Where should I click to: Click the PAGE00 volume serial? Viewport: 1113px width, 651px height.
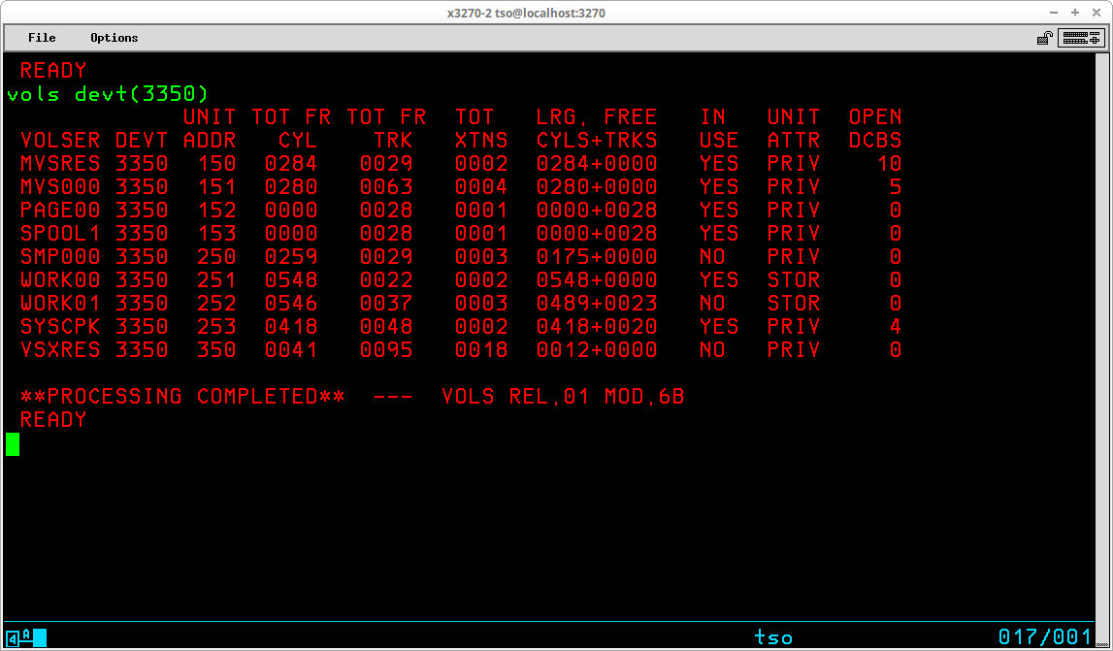click(60, 211)
